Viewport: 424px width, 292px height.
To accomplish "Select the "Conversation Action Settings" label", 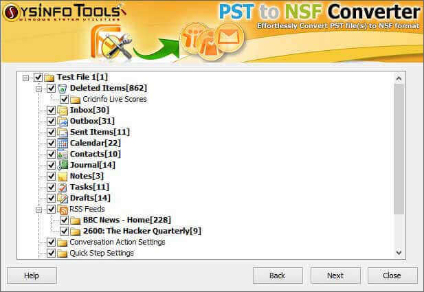I will [118, 242].
